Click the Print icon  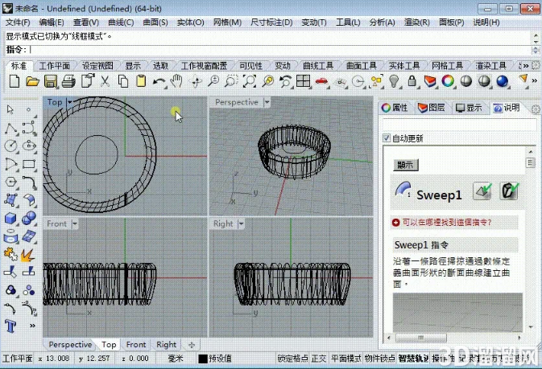tap(68, 81)
